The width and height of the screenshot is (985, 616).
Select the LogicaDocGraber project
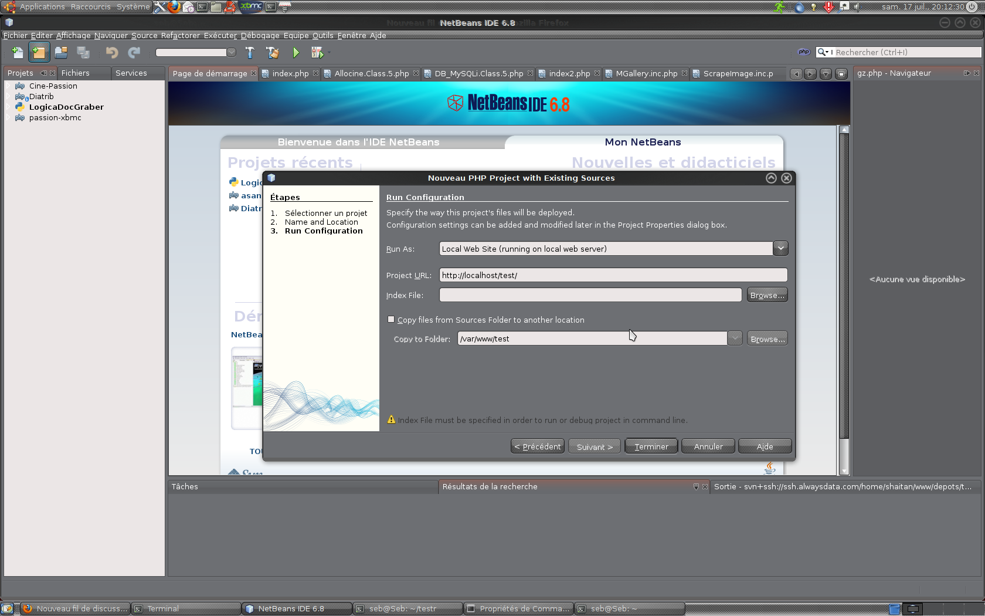pyautogui.click(x=66, y=107)
